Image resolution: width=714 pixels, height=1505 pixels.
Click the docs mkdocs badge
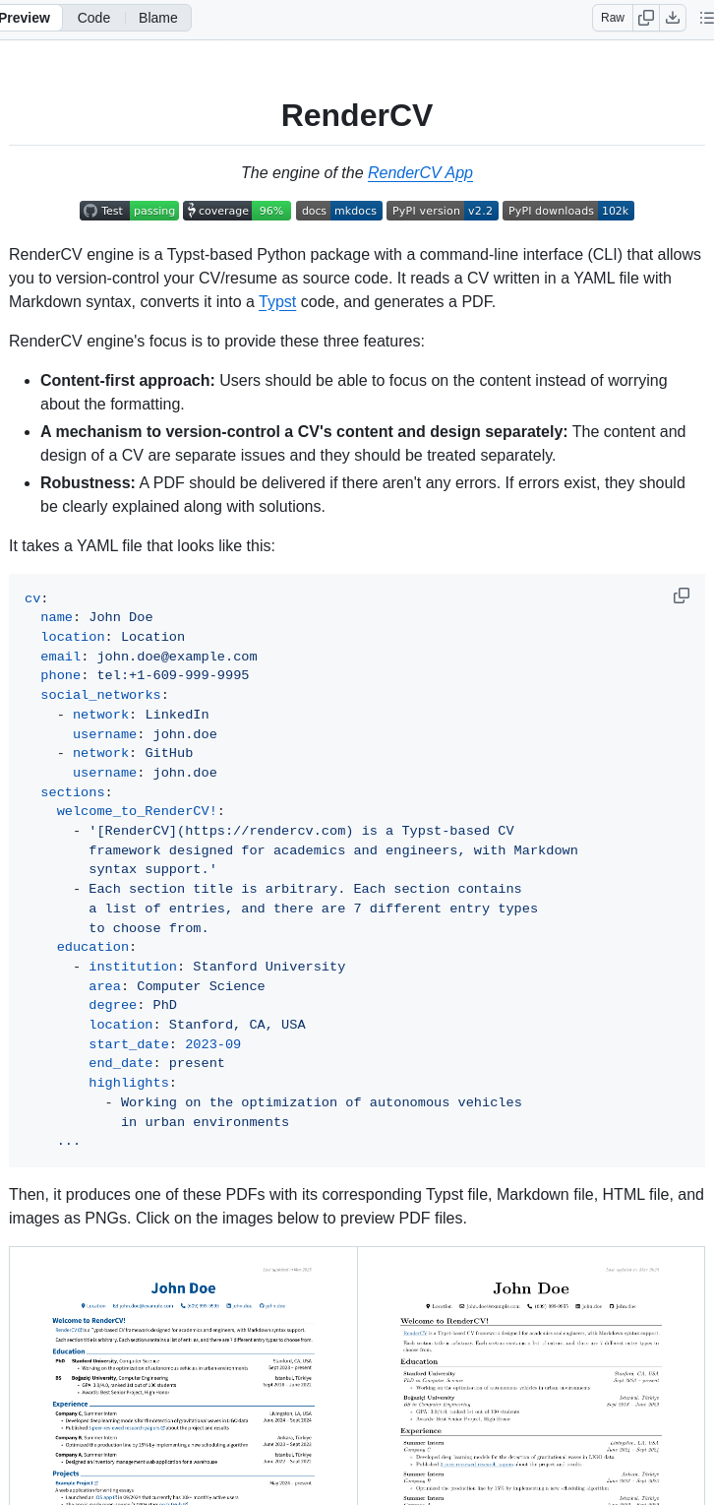(338, 210)
